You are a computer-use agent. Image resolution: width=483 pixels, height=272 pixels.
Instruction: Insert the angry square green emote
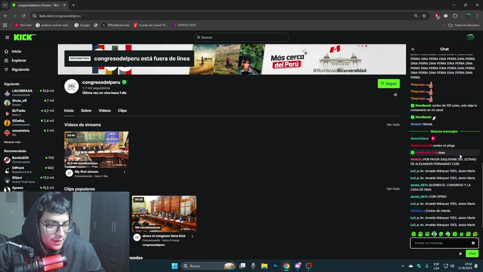pos(427,234)
